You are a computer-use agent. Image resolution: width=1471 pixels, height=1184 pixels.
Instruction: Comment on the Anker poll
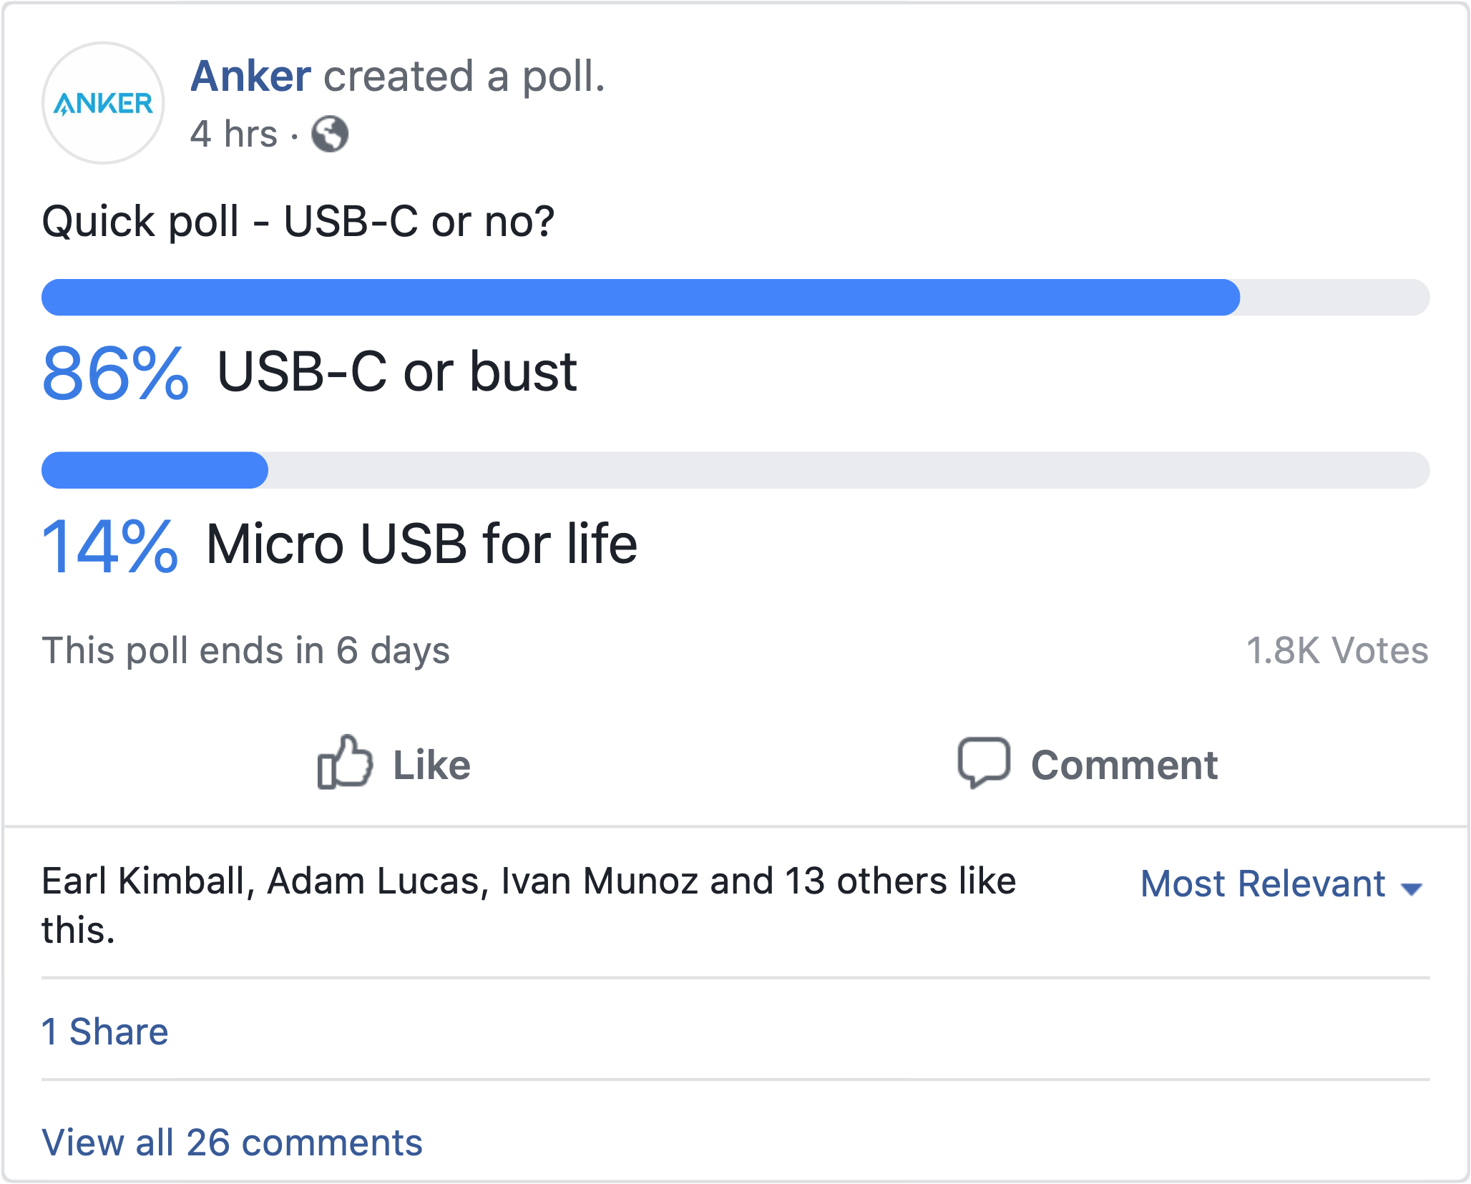click(1088, 763)
